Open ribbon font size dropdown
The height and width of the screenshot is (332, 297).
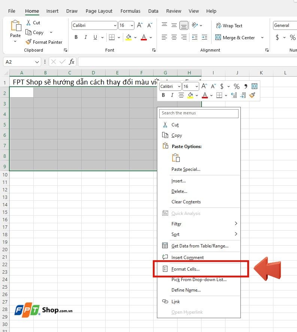pyautogui.click(x=132, y=26)
